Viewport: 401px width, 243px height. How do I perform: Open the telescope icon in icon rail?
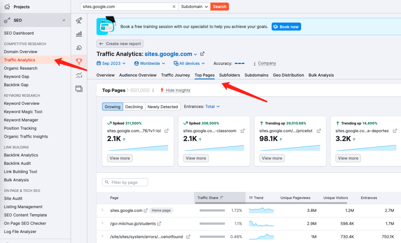[x=79, y=20]
